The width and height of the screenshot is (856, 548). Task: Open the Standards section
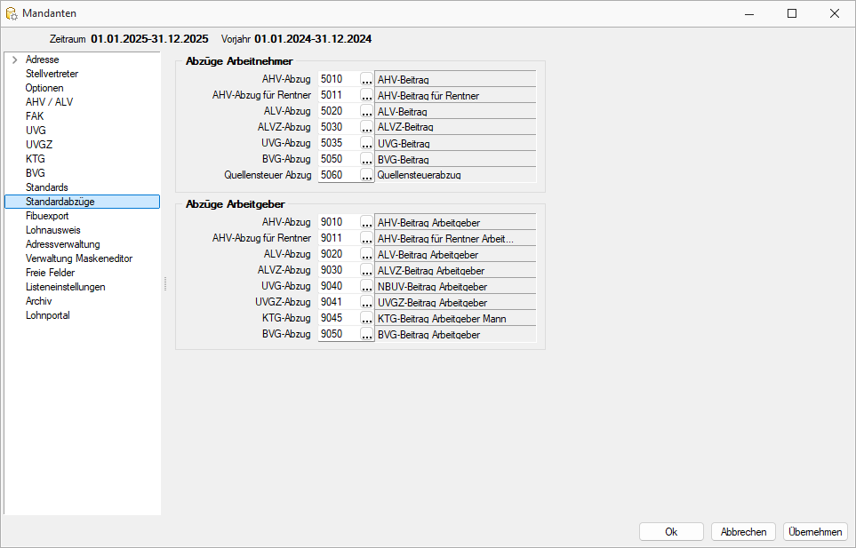click(x=46, y=187)
